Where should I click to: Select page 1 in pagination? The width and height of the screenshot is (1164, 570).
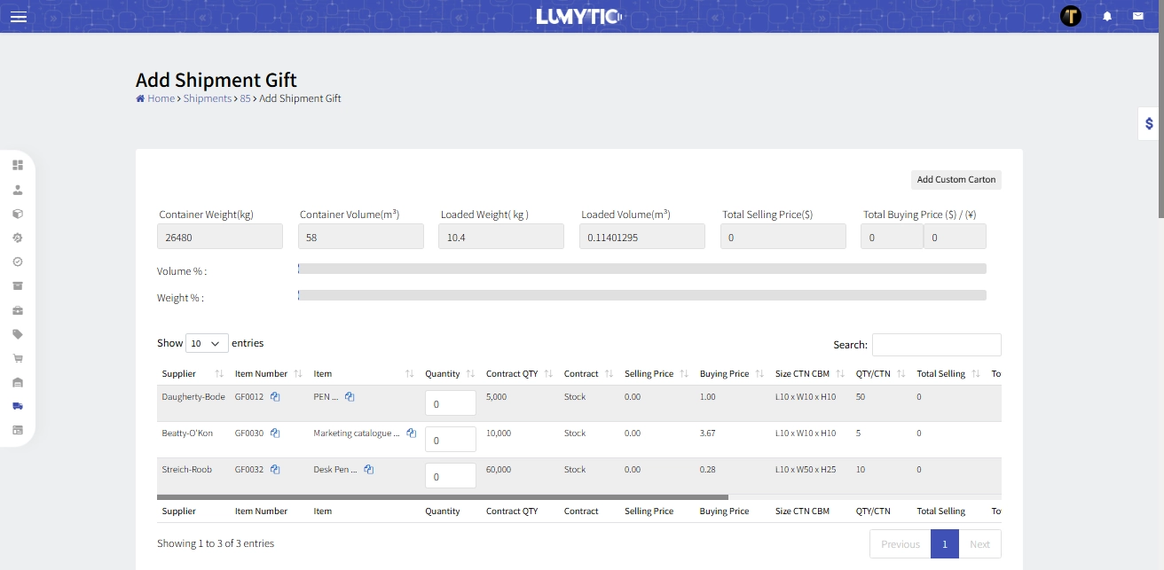[x=944, y=544]
